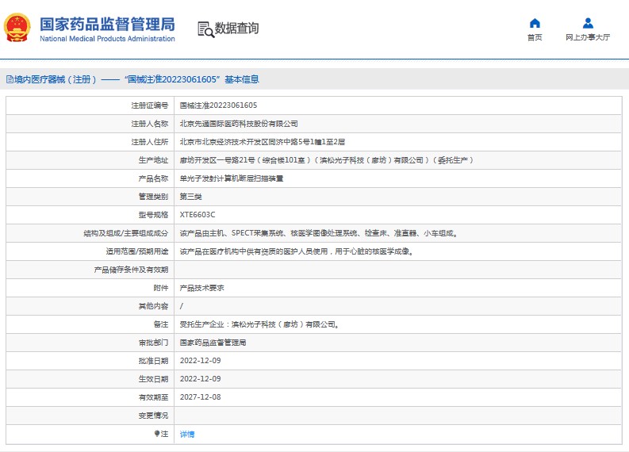
Task: Click the 备注 label
Action: [161, 324]
